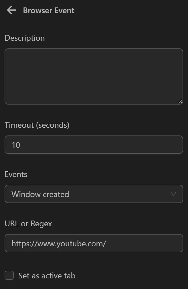Click the Description field resize handle

point(180,102)
